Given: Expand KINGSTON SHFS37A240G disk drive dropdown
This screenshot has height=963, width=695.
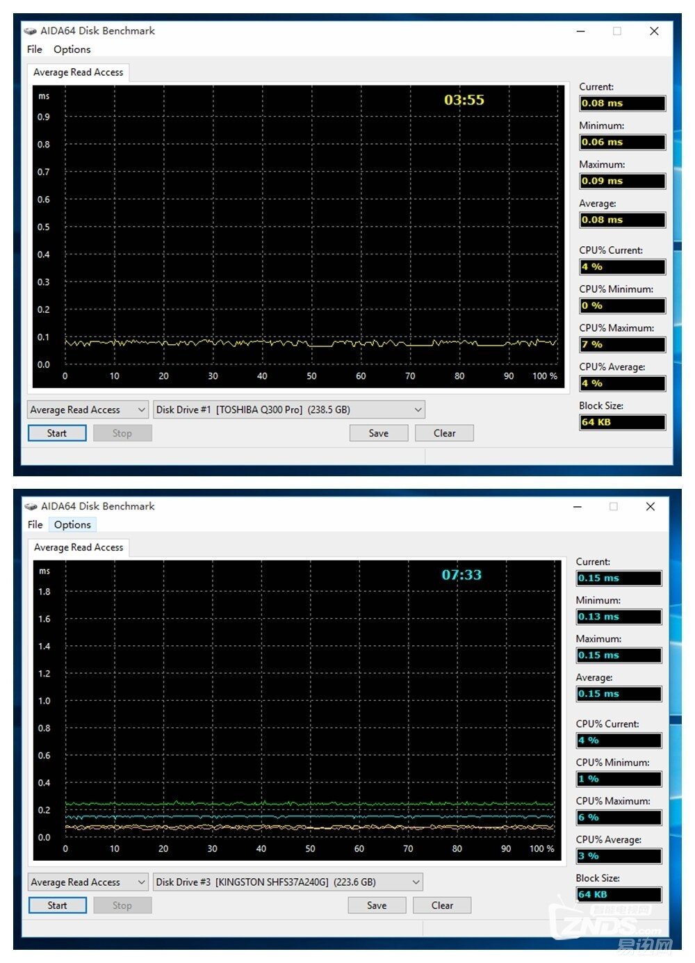Looking at the screenshot, I should [288, 882].
